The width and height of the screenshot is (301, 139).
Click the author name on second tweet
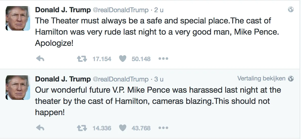[x=63, y=79]
